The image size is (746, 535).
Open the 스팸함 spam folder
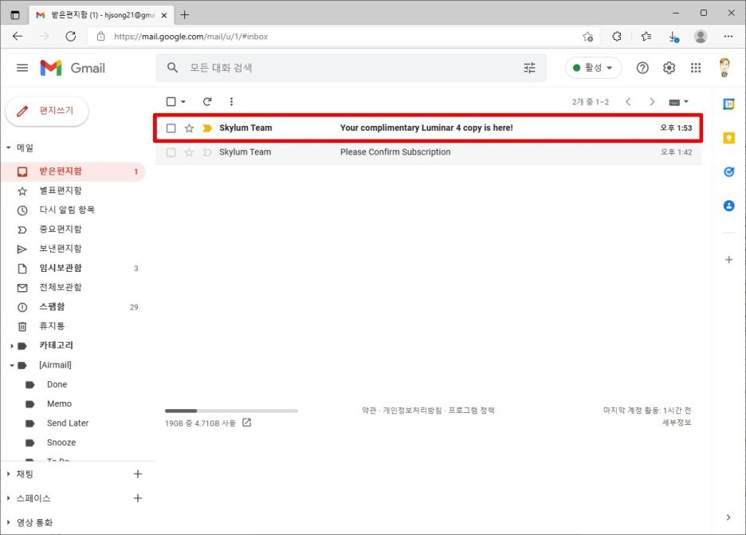click(x=73, y=307)
